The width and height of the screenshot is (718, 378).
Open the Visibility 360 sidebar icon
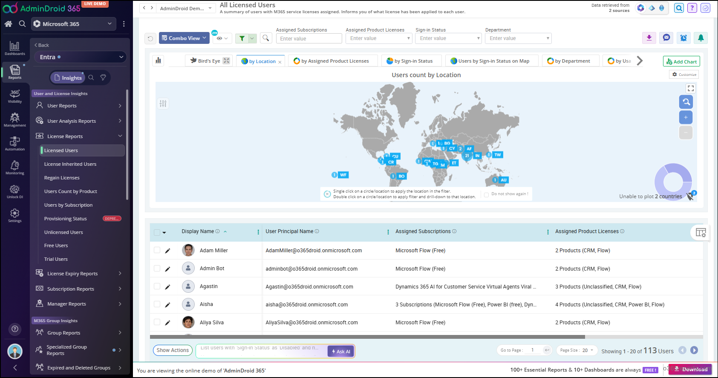pos(14,96)
